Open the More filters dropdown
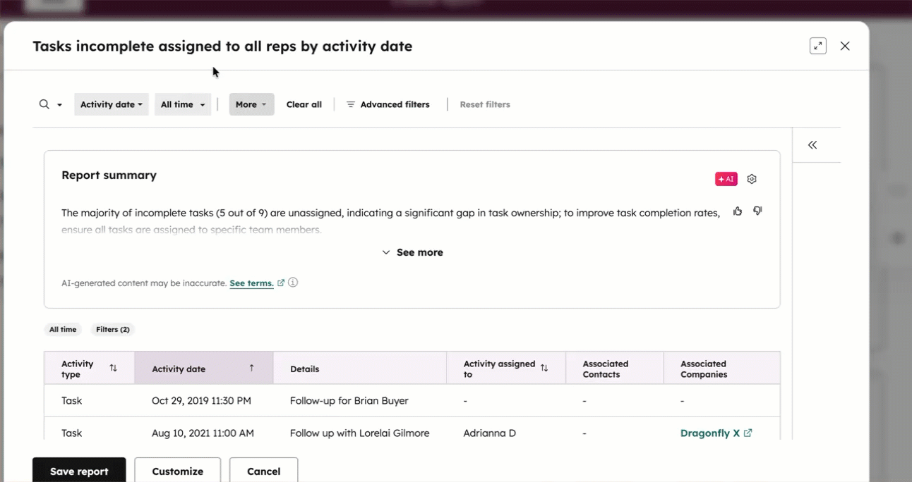Image resolution: width=912 pixels, height=482 pixels. point(251,104)
